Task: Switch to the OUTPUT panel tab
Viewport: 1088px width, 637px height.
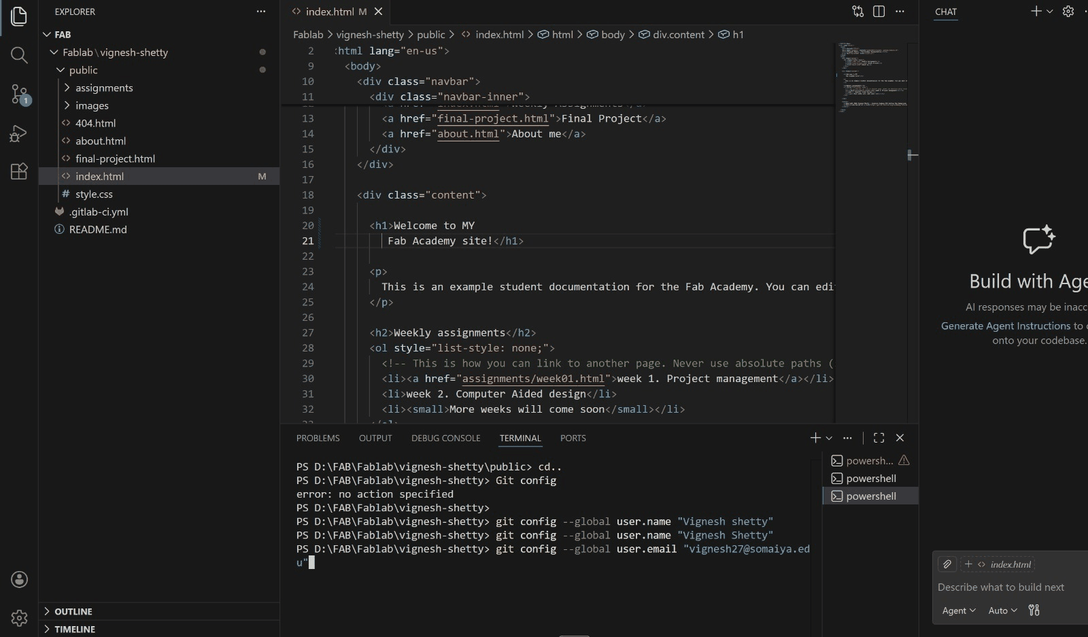Action: 375,438
